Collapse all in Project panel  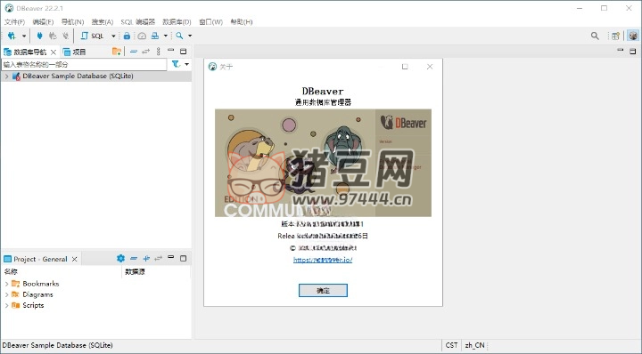click(134, 259)
